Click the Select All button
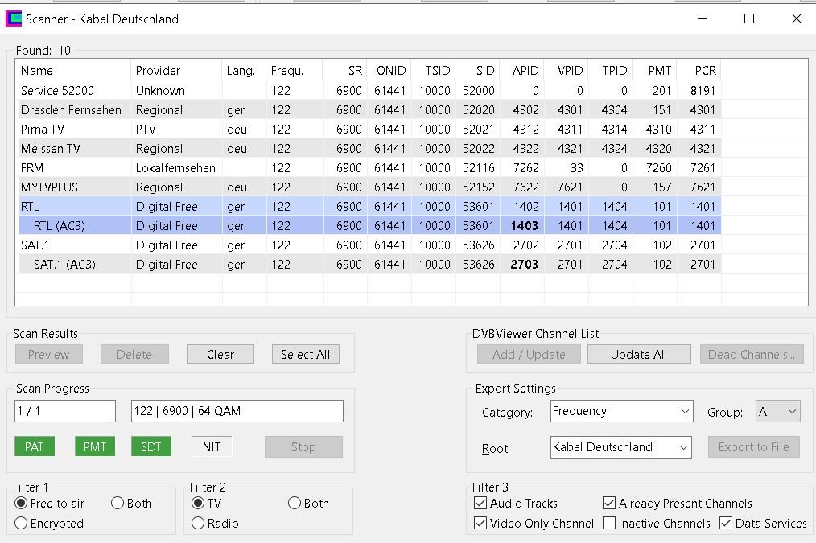The width and height of the screenshot is (816, 543). point(305,355)
